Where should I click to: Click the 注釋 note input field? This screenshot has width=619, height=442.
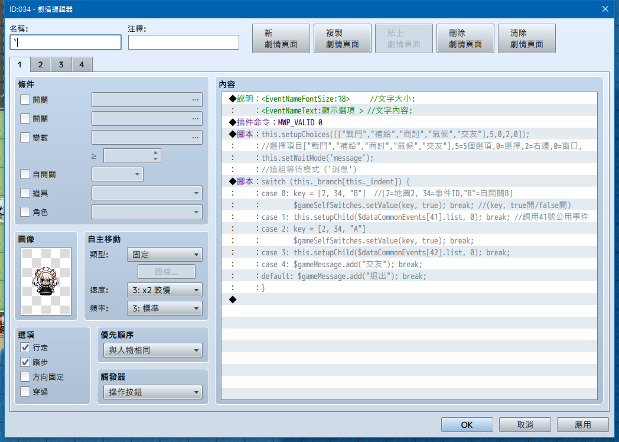[184, 43]
